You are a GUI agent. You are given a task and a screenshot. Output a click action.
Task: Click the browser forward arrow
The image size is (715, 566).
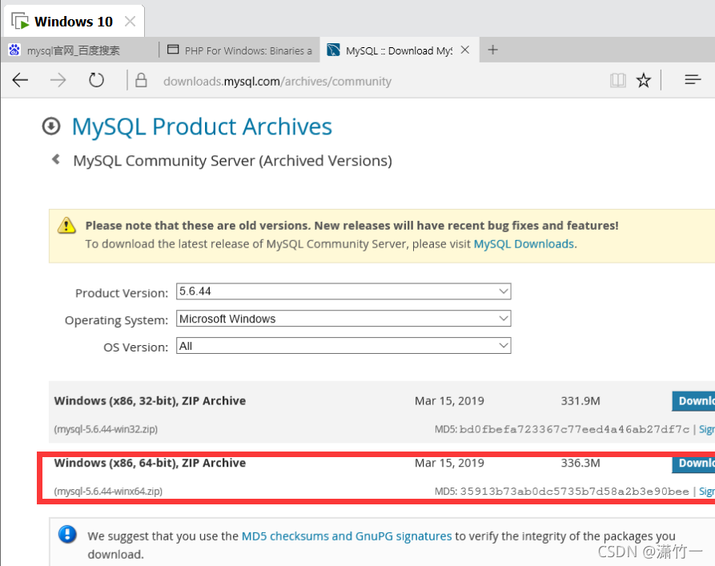pos(58,80)
